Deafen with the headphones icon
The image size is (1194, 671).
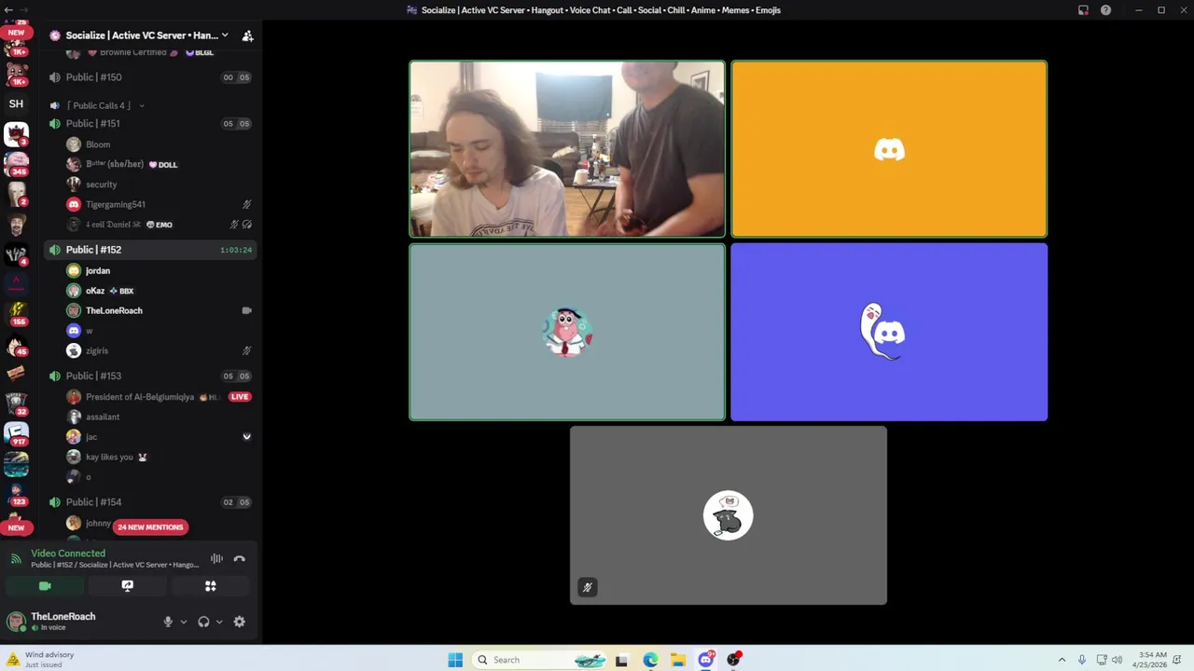tap(203, 622)
